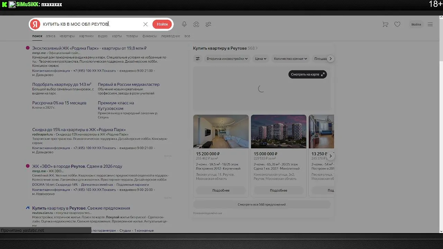This screenshot has height=249, width=443.
Task: Open Условия подключения link
Action: point(207,213)
